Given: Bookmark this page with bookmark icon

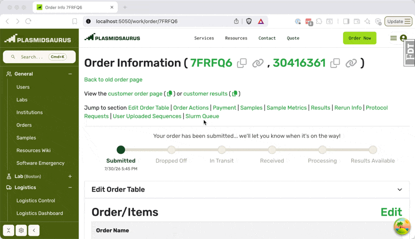Looking at the screenshot, I should pos(75,21).
